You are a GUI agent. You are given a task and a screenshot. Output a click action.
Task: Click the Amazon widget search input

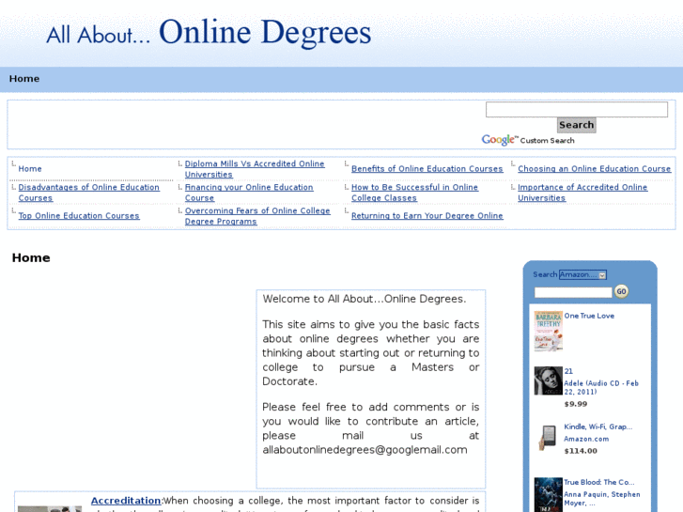(x=573, y=292)
